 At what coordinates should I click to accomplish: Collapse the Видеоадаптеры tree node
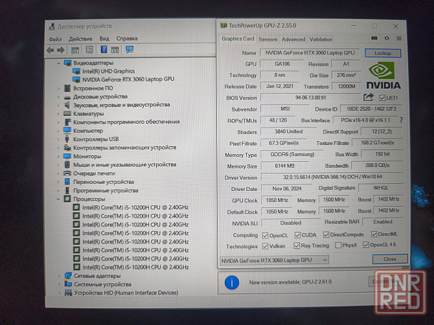(59, 63)
